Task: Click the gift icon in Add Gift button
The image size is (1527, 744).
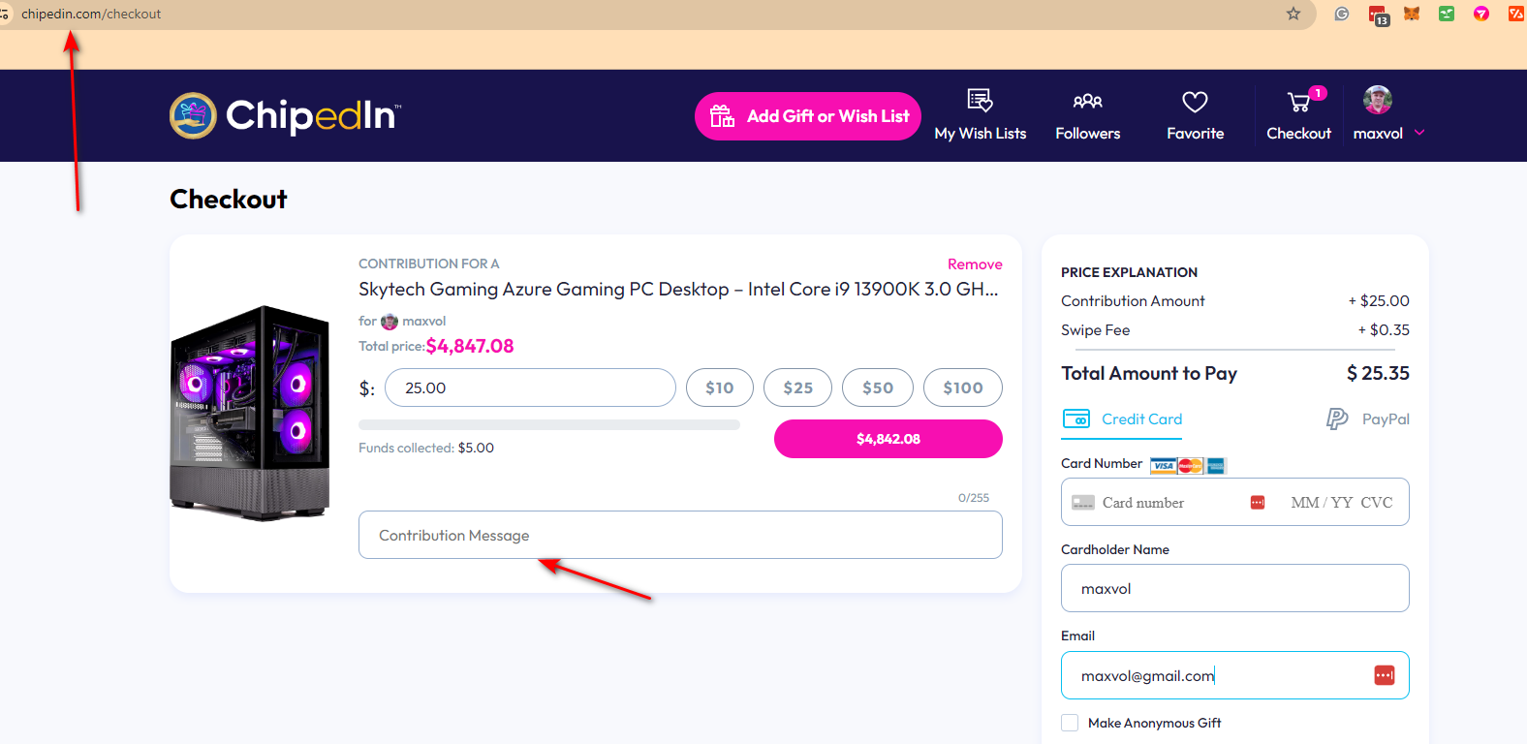Action: click(722, 116)
